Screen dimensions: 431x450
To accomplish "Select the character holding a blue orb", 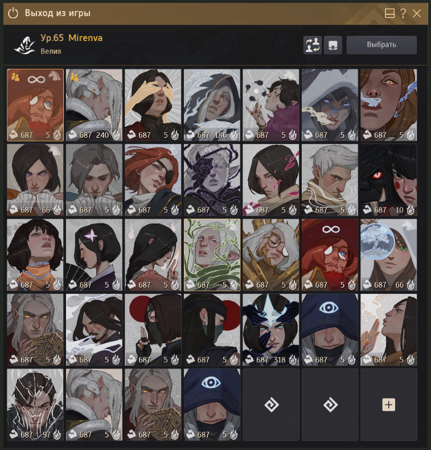I will click(388, 255).
